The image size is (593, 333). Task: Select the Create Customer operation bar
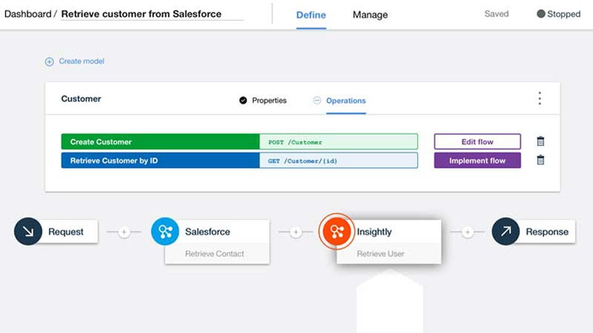[161, 142]
